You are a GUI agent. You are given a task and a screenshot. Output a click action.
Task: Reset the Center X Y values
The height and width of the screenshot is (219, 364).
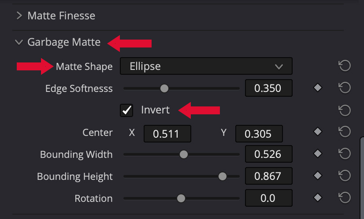(345, 132)
